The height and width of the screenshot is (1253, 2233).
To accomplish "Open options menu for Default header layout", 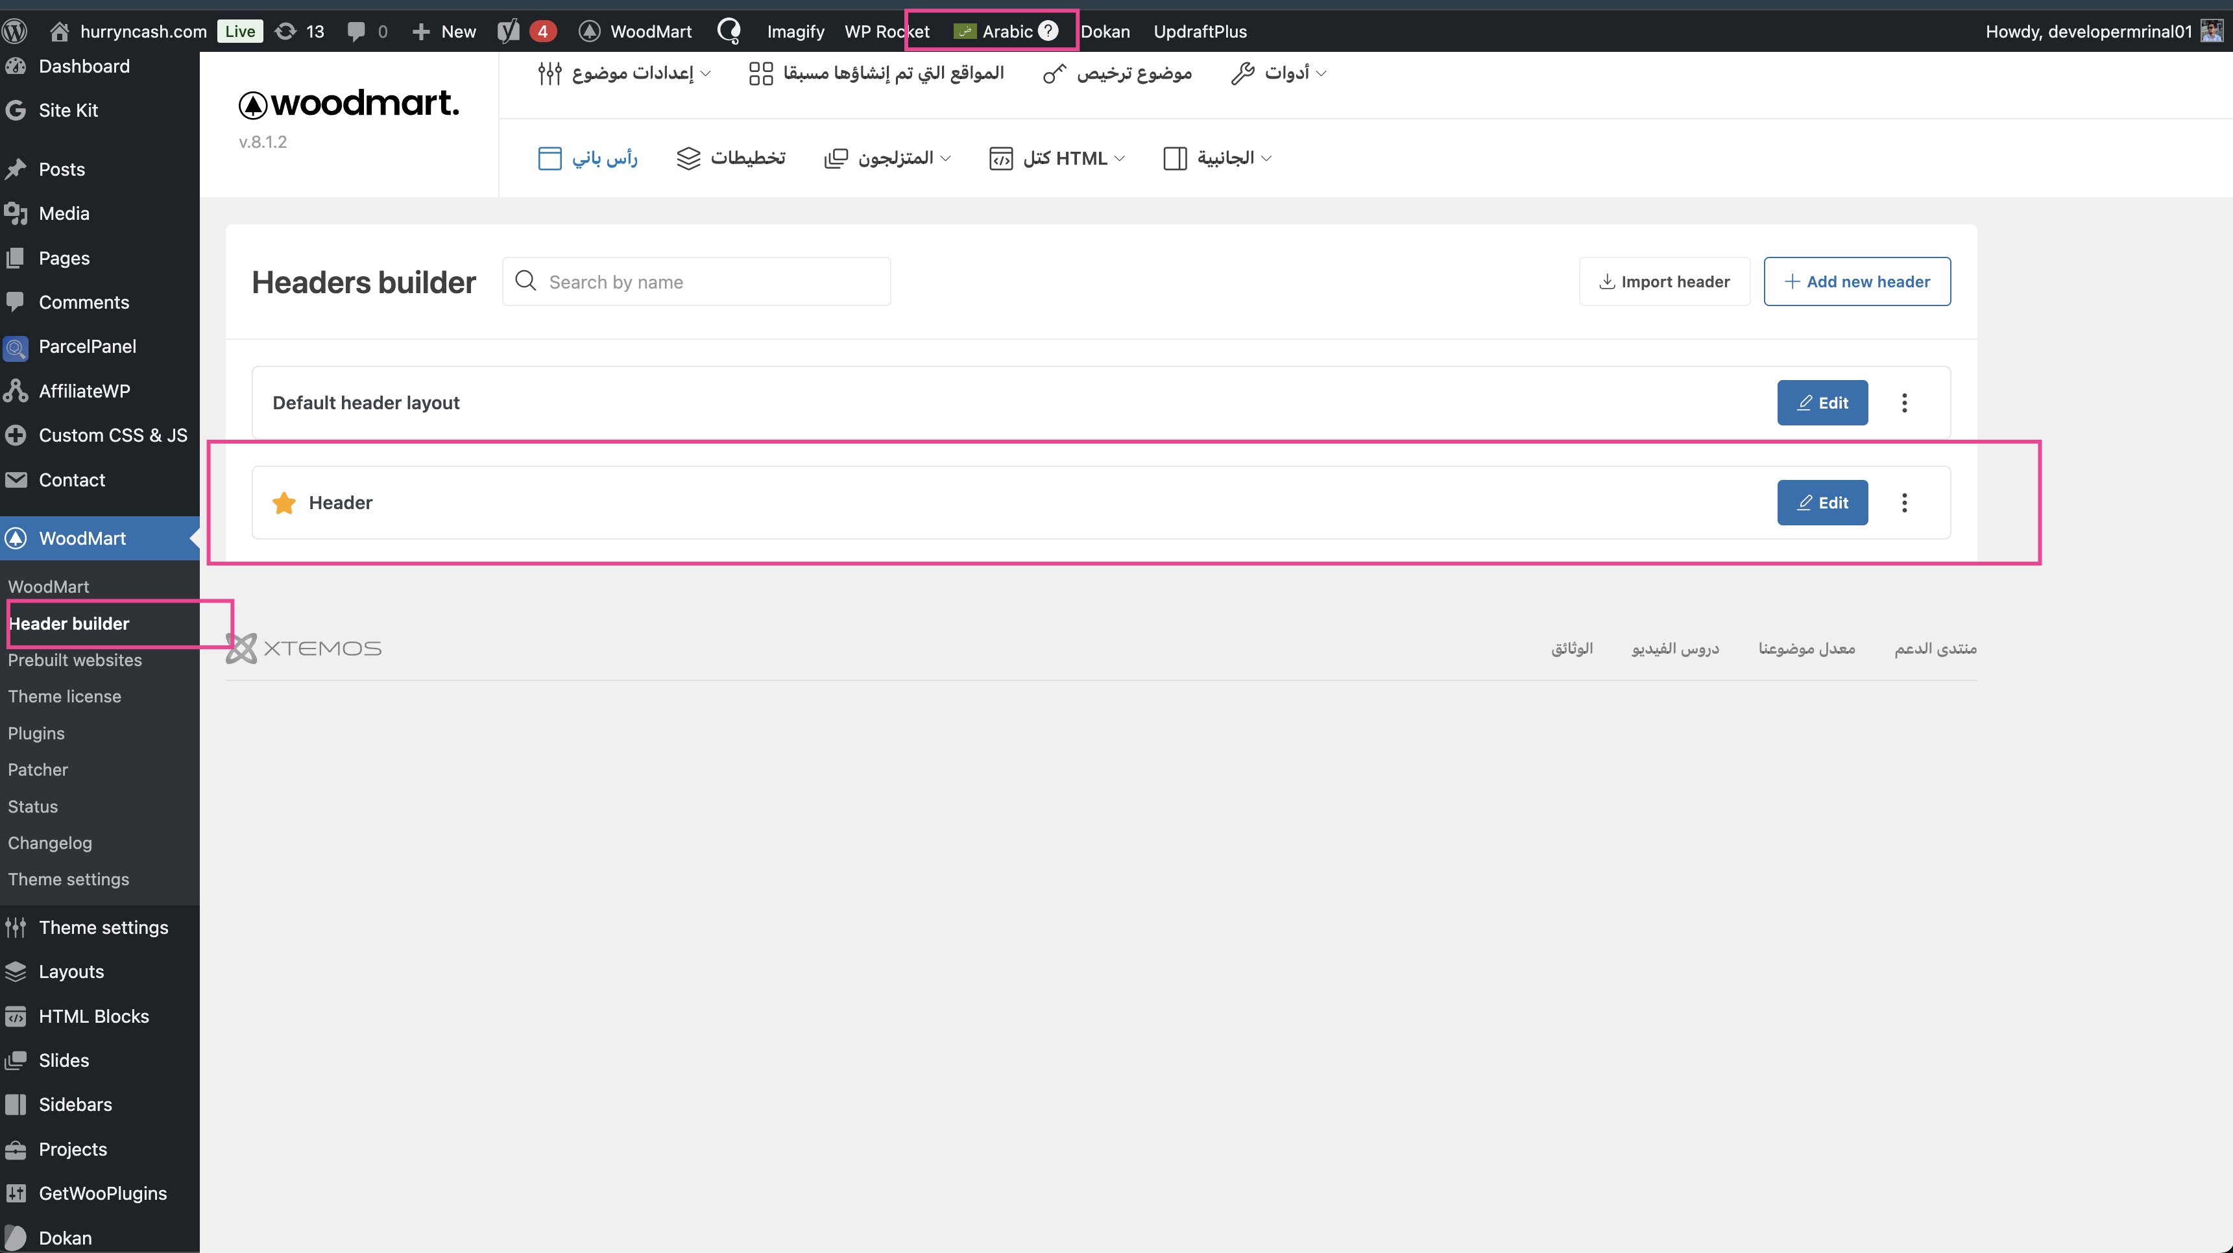I will tap(1905, 403).
